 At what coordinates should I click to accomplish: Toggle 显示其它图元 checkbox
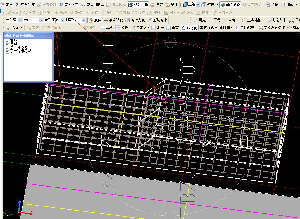8,48
